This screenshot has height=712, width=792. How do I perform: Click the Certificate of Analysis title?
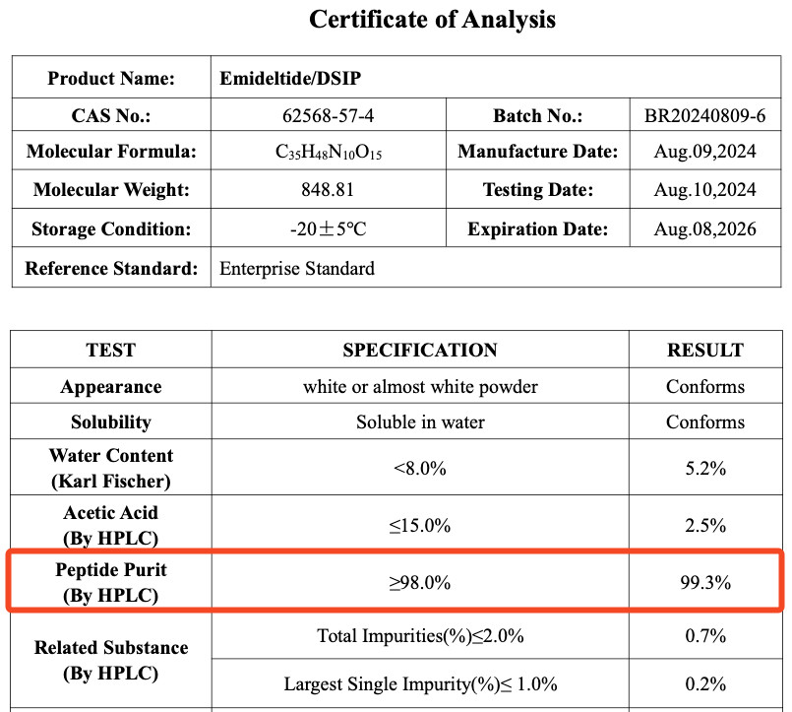pos(432,19)
